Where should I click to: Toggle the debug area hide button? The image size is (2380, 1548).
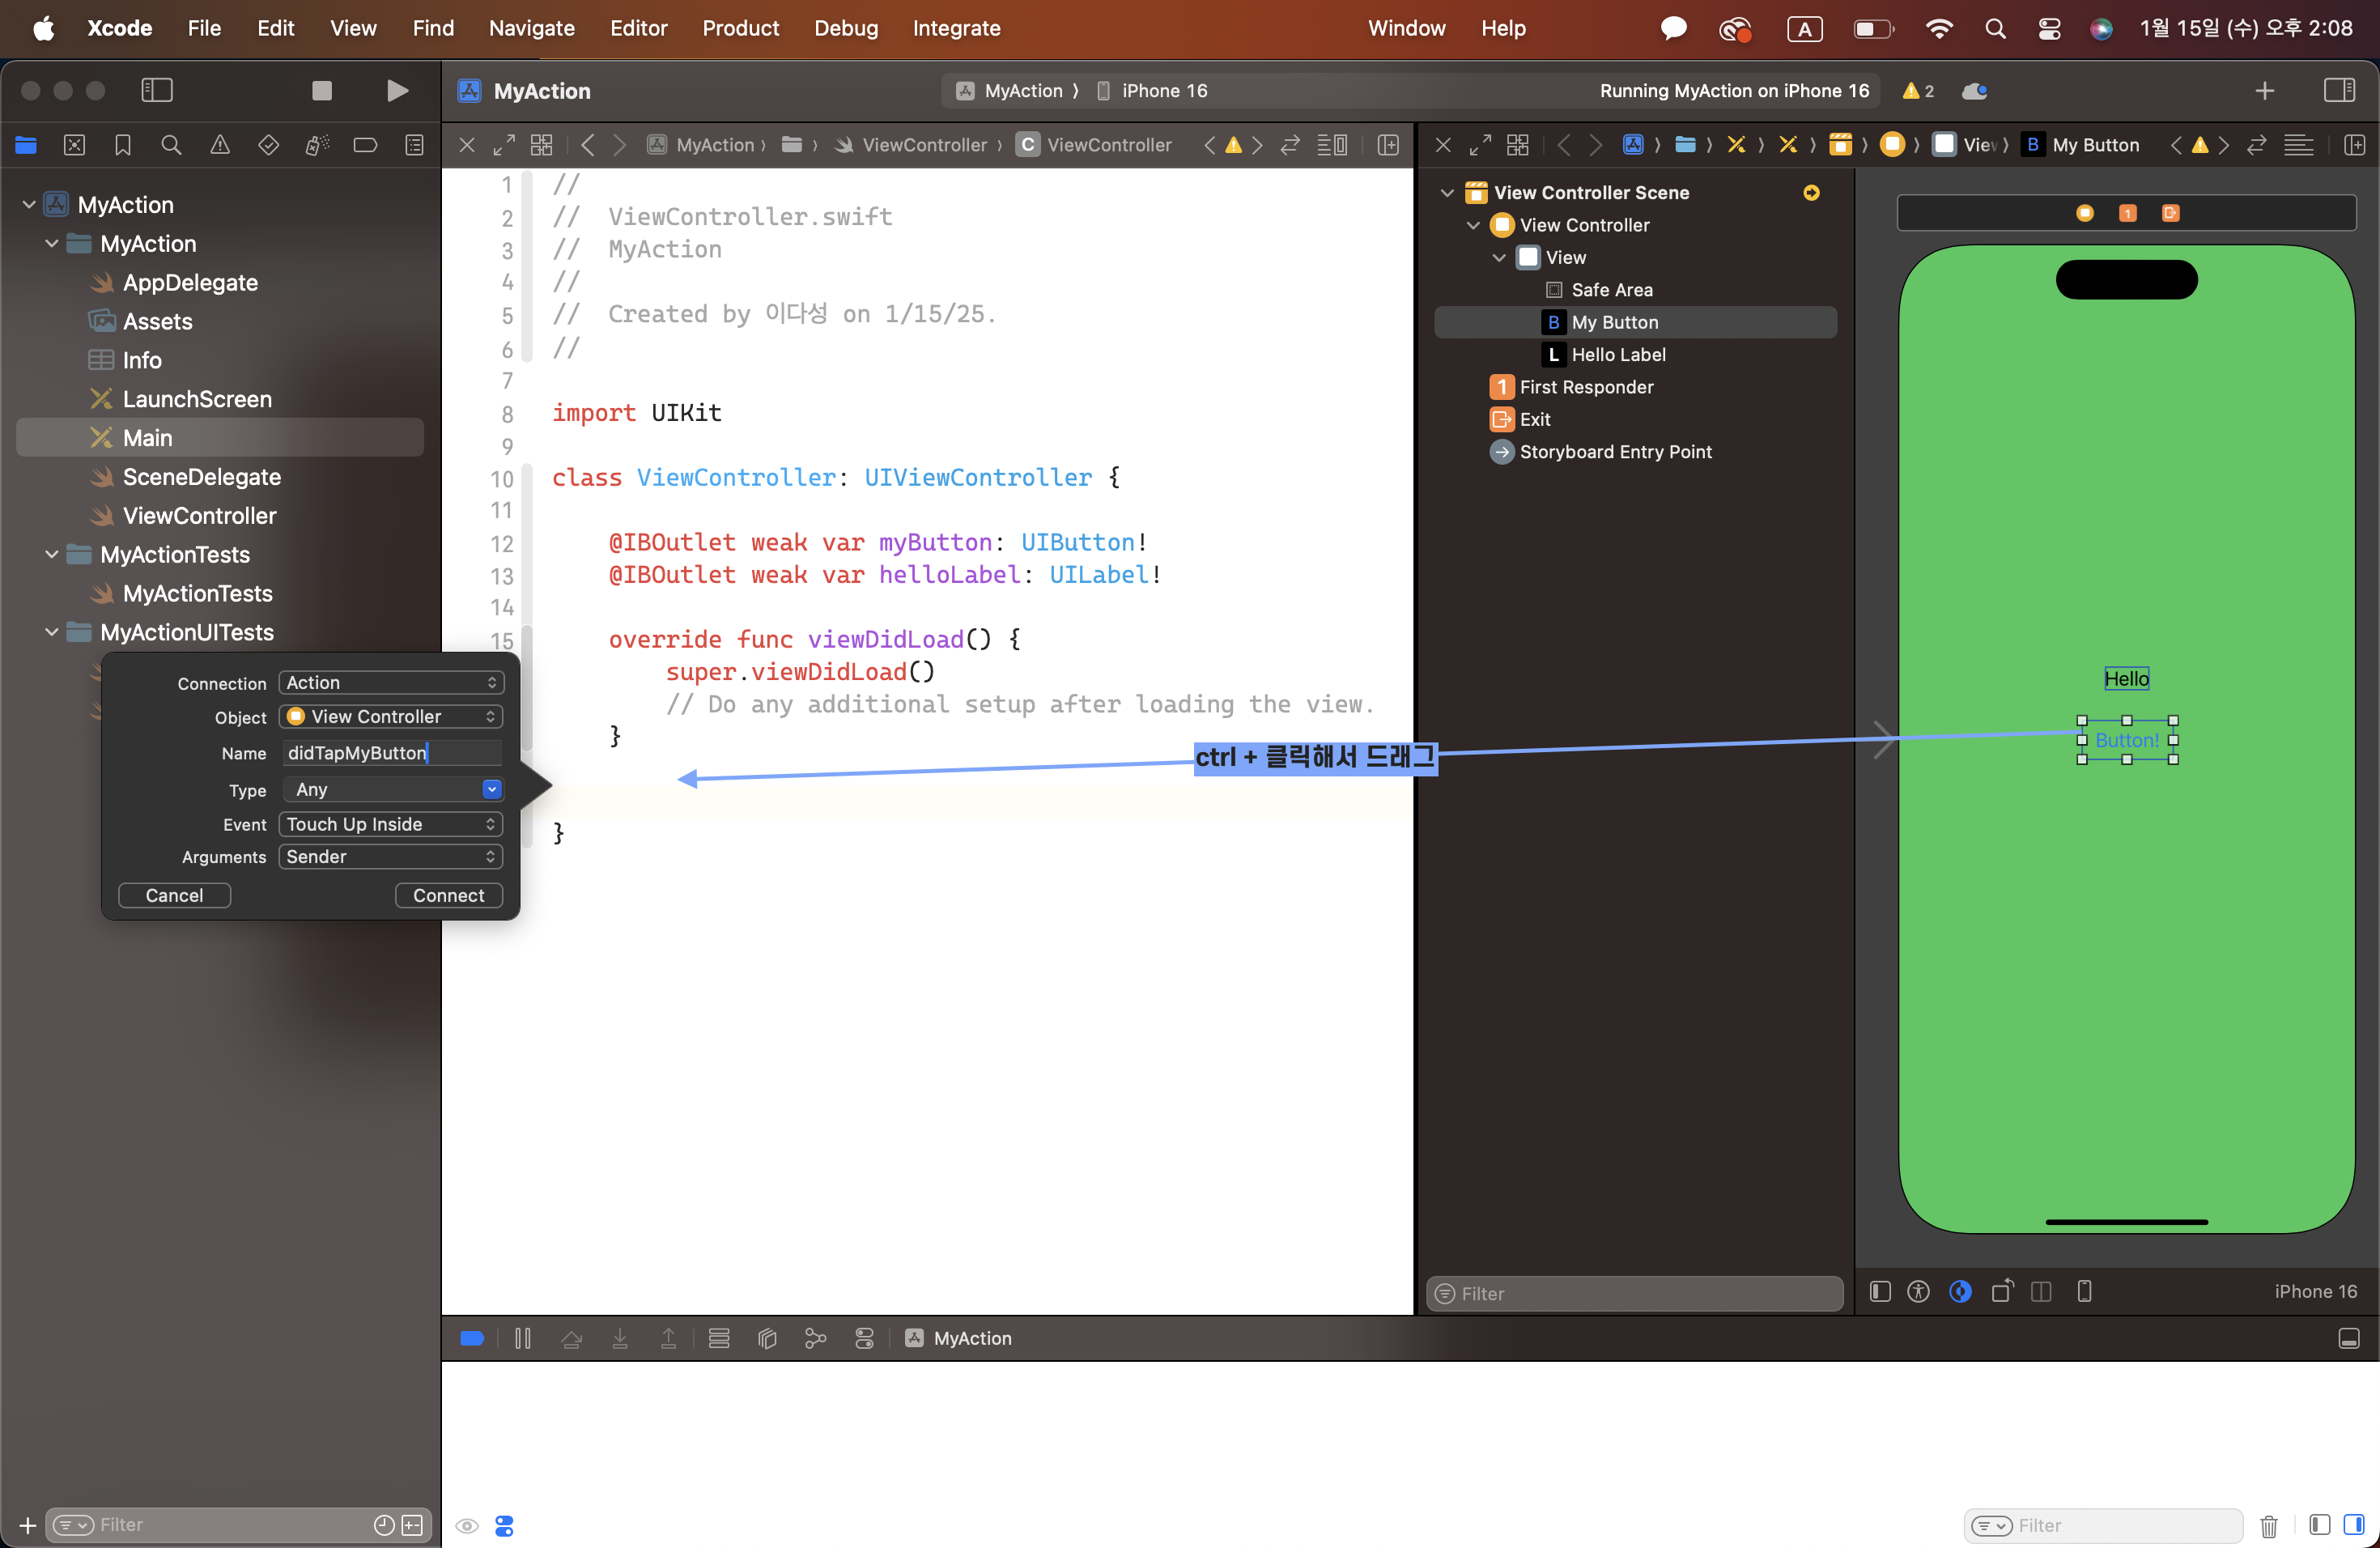2349,1339
